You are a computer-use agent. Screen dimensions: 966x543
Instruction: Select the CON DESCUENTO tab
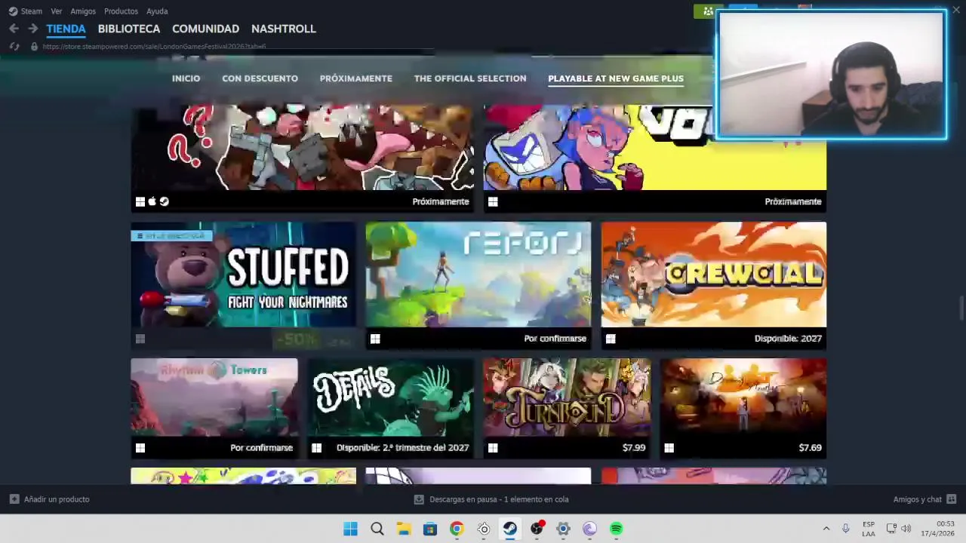click(260, 78)
